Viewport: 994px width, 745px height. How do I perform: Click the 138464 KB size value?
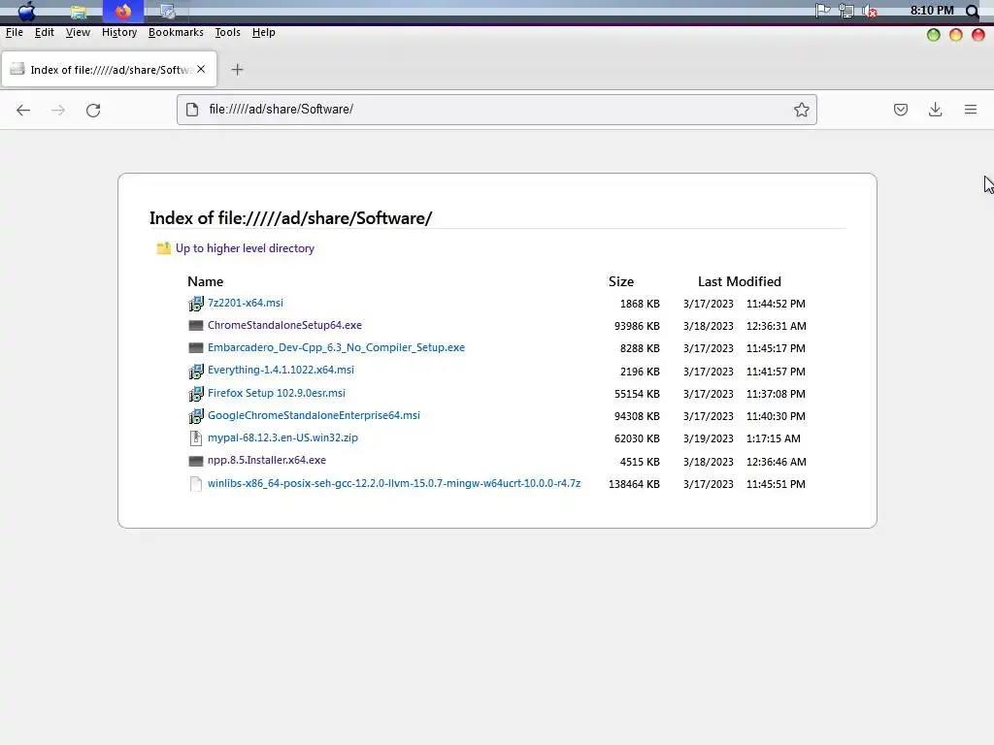coord(634,484)
